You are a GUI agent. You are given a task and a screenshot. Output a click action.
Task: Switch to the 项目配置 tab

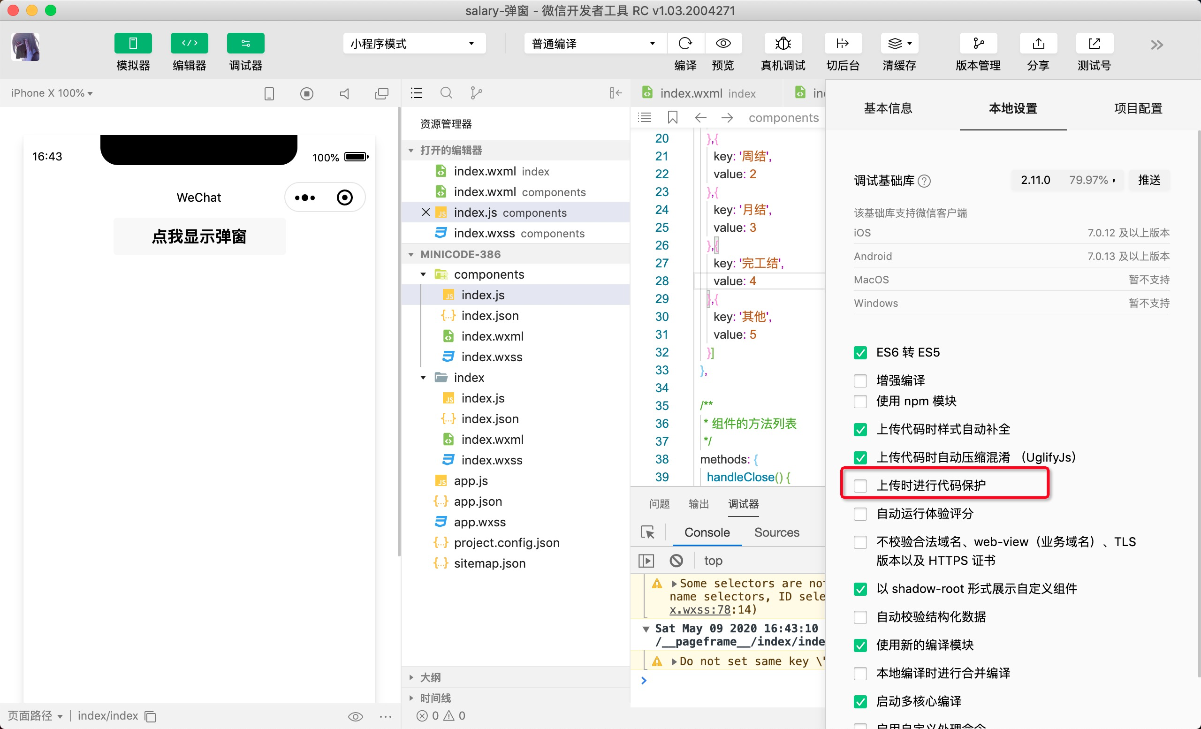[x=1138, y=108]
